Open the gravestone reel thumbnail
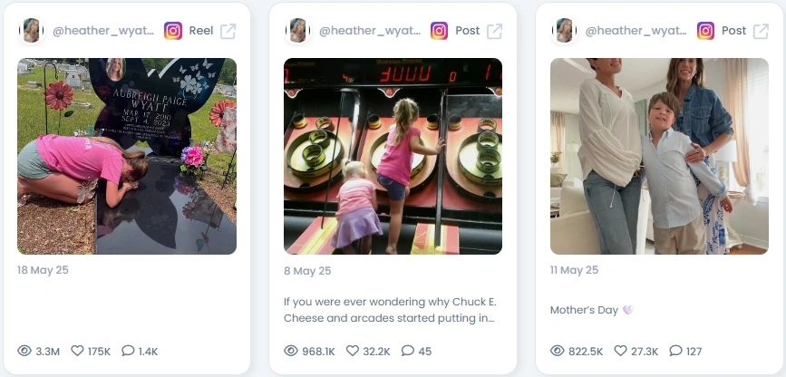This screenshot has width=786, height=377. (127, 157)
